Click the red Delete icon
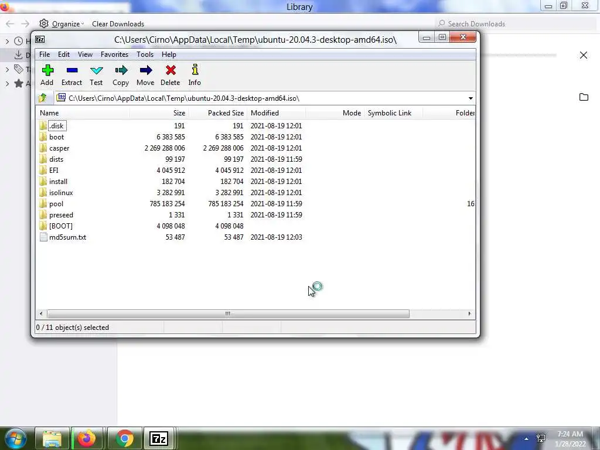 pyautogui.click(x=171, y=70)
